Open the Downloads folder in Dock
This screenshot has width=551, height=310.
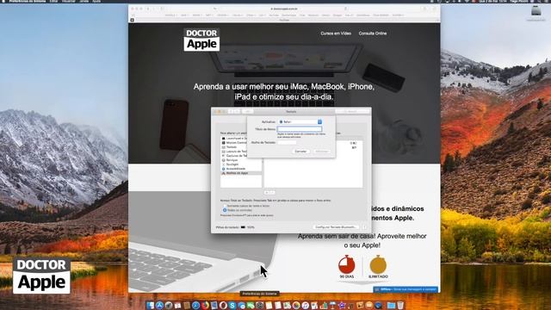point(391,306)
